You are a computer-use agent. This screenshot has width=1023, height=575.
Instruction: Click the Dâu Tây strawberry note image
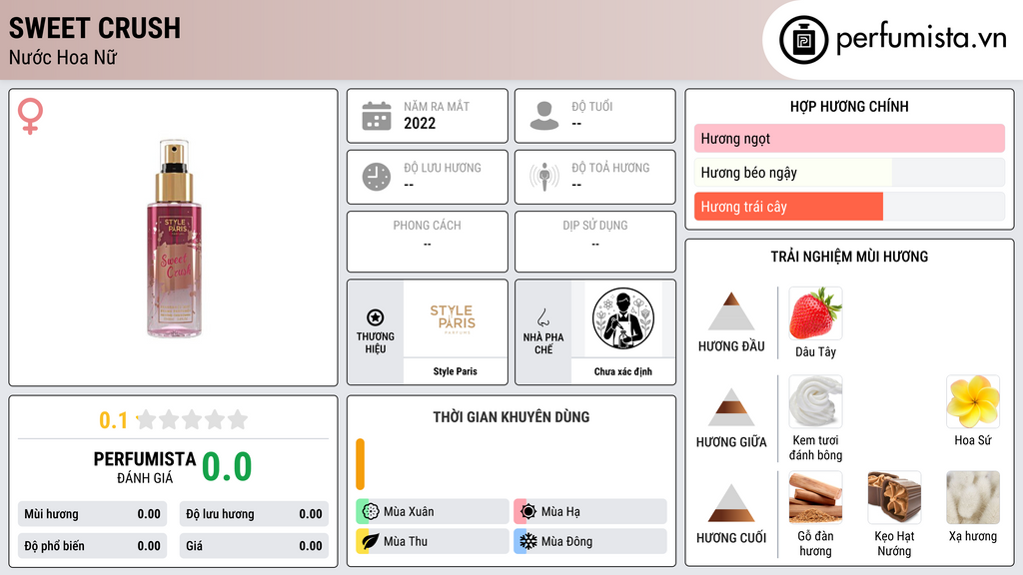click(x=815, y=312)
